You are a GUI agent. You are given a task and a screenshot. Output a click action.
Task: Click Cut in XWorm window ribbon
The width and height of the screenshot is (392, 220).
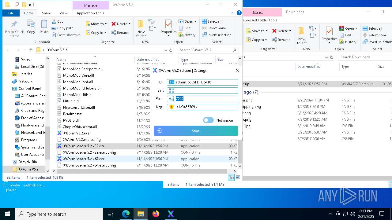pyautogui.click(x=57, y=21)
